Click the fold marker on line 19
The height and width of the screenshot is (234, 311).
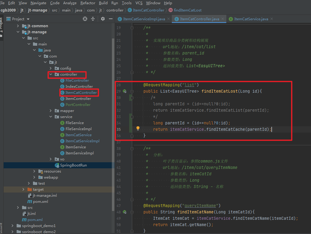click(132, 28)
